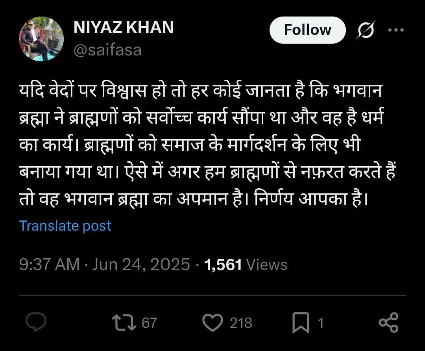Open the three-dot more options menu
This screenshot has width=425, height=351.
(x=396, y=30)
